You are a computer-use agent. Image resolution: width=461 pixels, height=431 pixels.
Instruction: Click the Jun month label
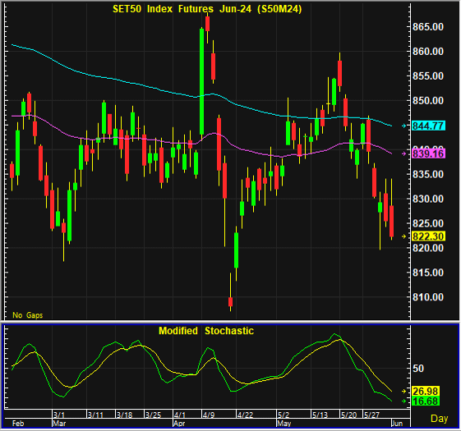tap(397, 424)
